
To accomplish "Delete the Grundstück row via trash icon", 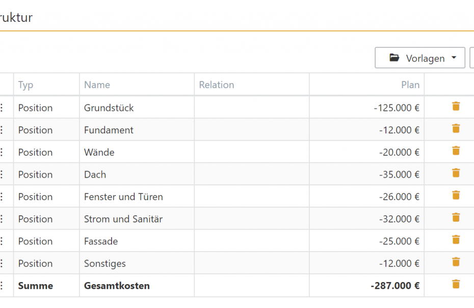I will tap(456, 106).
